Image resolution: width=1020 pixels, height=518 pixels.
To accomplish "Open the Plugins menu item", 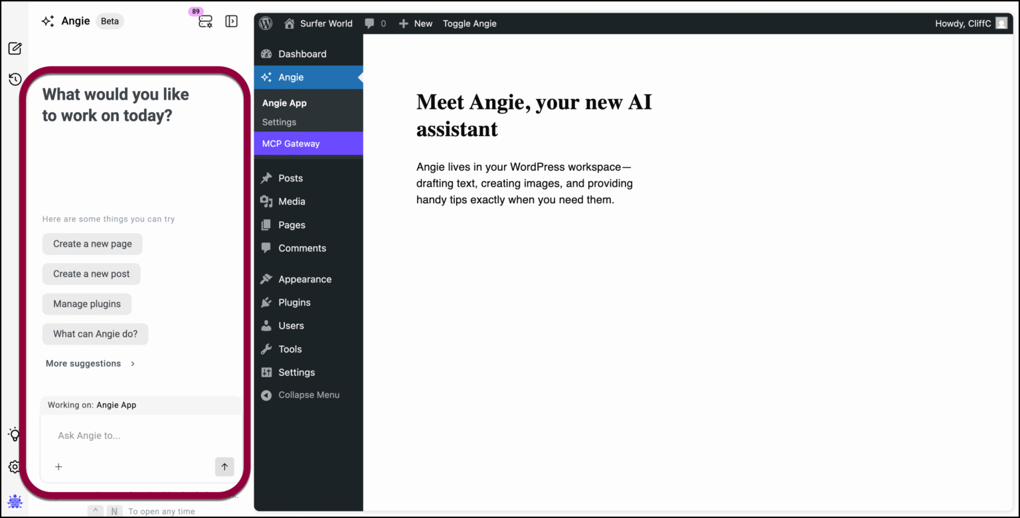I will (x=294, y=303).
